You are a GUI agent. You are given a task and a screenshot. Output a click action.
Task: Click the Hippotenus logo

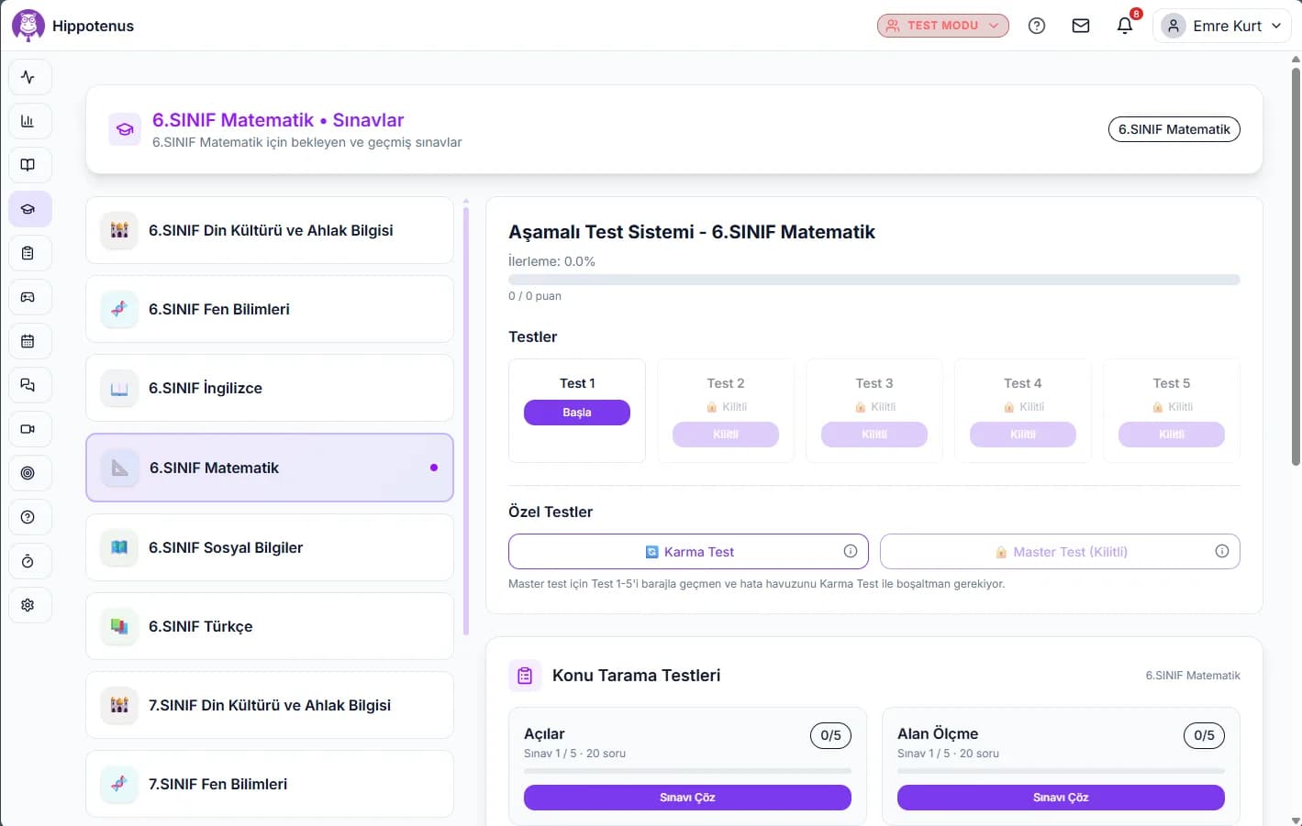(28, 26)
